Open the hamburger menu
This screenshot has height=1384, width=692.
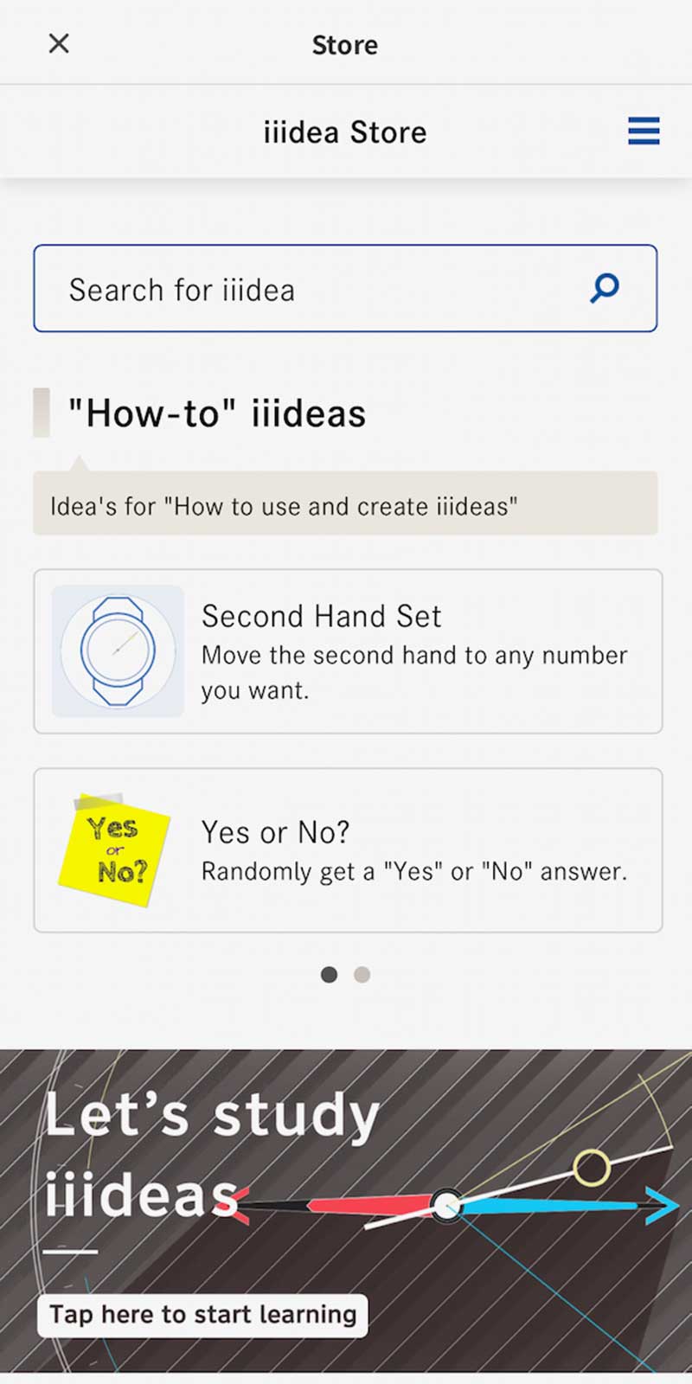point(644,131)
